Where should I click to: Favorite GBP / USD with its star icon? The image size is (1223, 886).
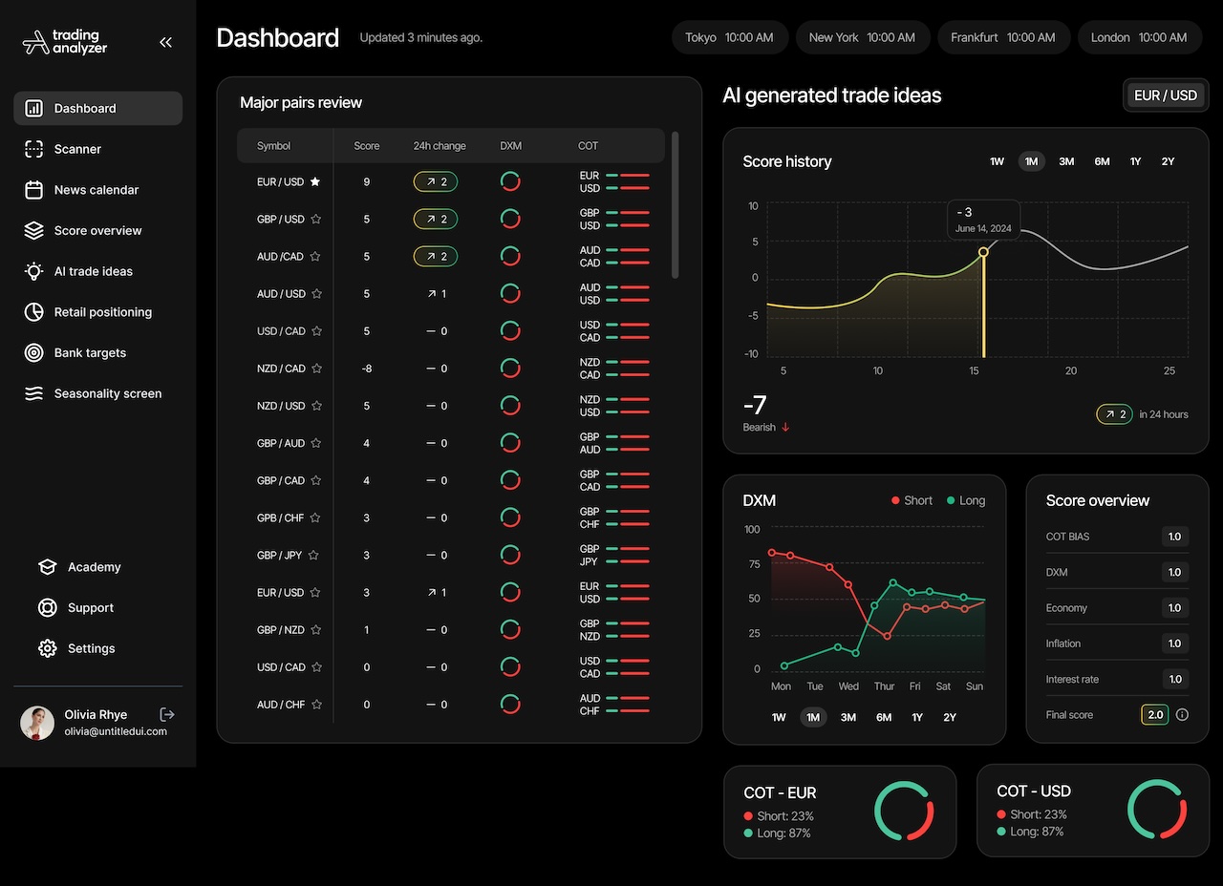(315, 219)
